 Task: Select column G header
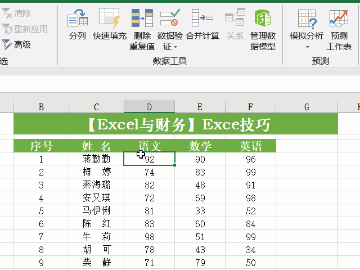click(x=307, y=107)
